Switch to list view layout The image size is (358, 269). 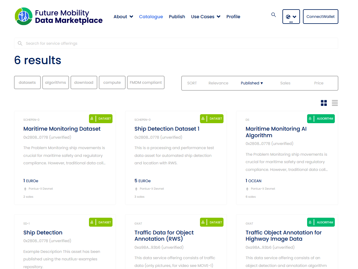pos(335,103)
